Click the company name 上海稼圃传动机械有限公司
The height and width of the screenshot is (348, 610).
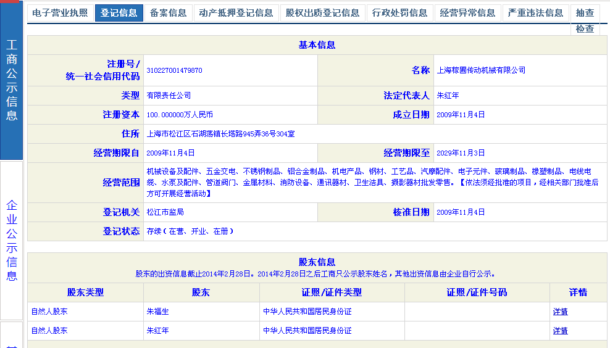(481, 71)
